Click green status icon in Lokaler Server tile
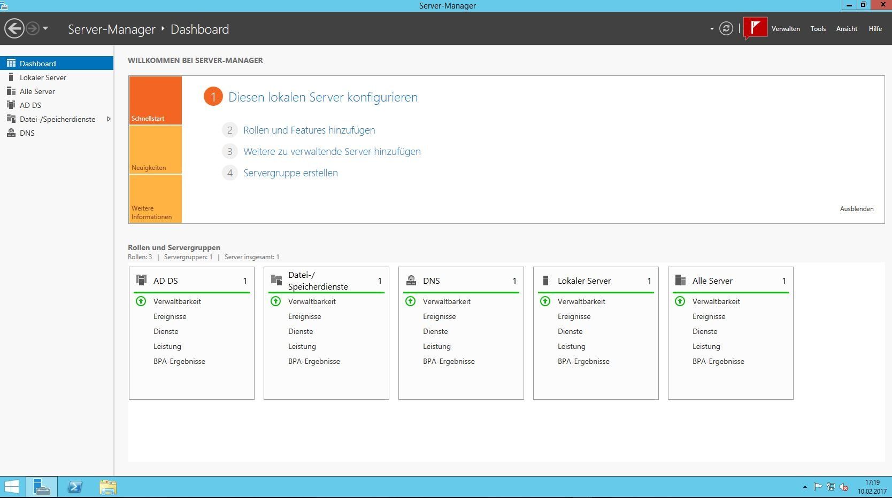This screenshot has height=498, width=892. [545, 301]
